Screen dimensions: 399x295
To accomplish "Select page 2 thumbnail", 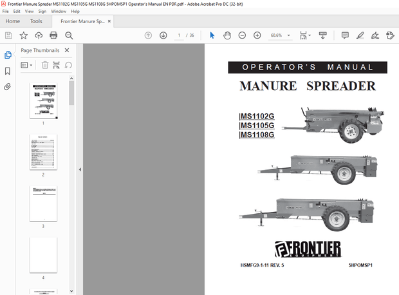I will [43, 152].
